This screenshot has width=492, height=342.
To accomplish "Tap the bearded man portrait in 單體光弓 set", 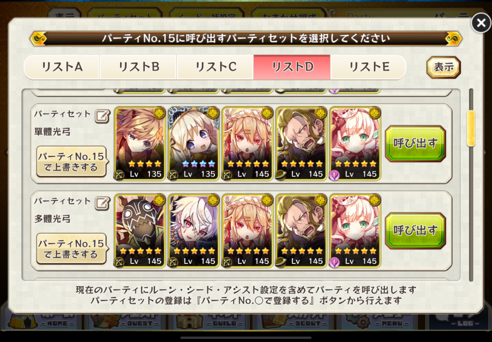I will [x=301, y=144].
